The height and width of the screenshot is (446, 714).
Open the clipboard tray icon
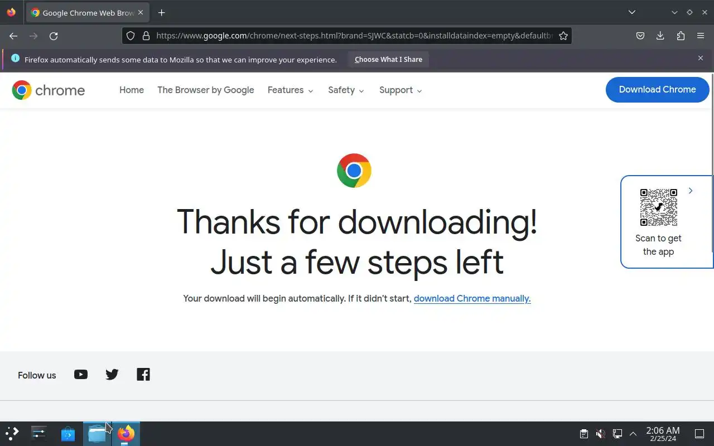tap(583, 434)
